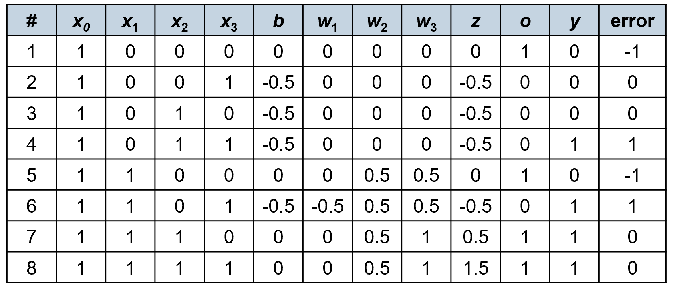Select the z column header
The height and width of the screenshot is (289, 675).
(x=476, y=22)
